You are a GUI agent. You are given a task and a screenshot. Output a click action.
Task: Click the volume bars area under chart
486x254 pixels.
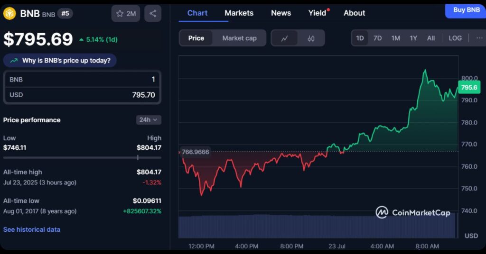pyautogui.click(x=318, y=227)
